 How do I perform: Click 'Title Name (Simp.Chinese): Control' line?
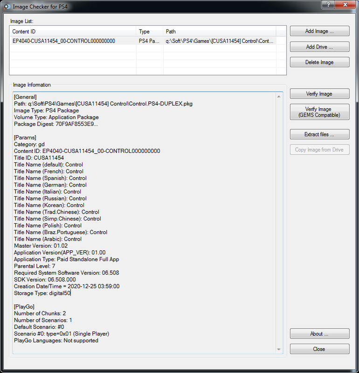57,219
